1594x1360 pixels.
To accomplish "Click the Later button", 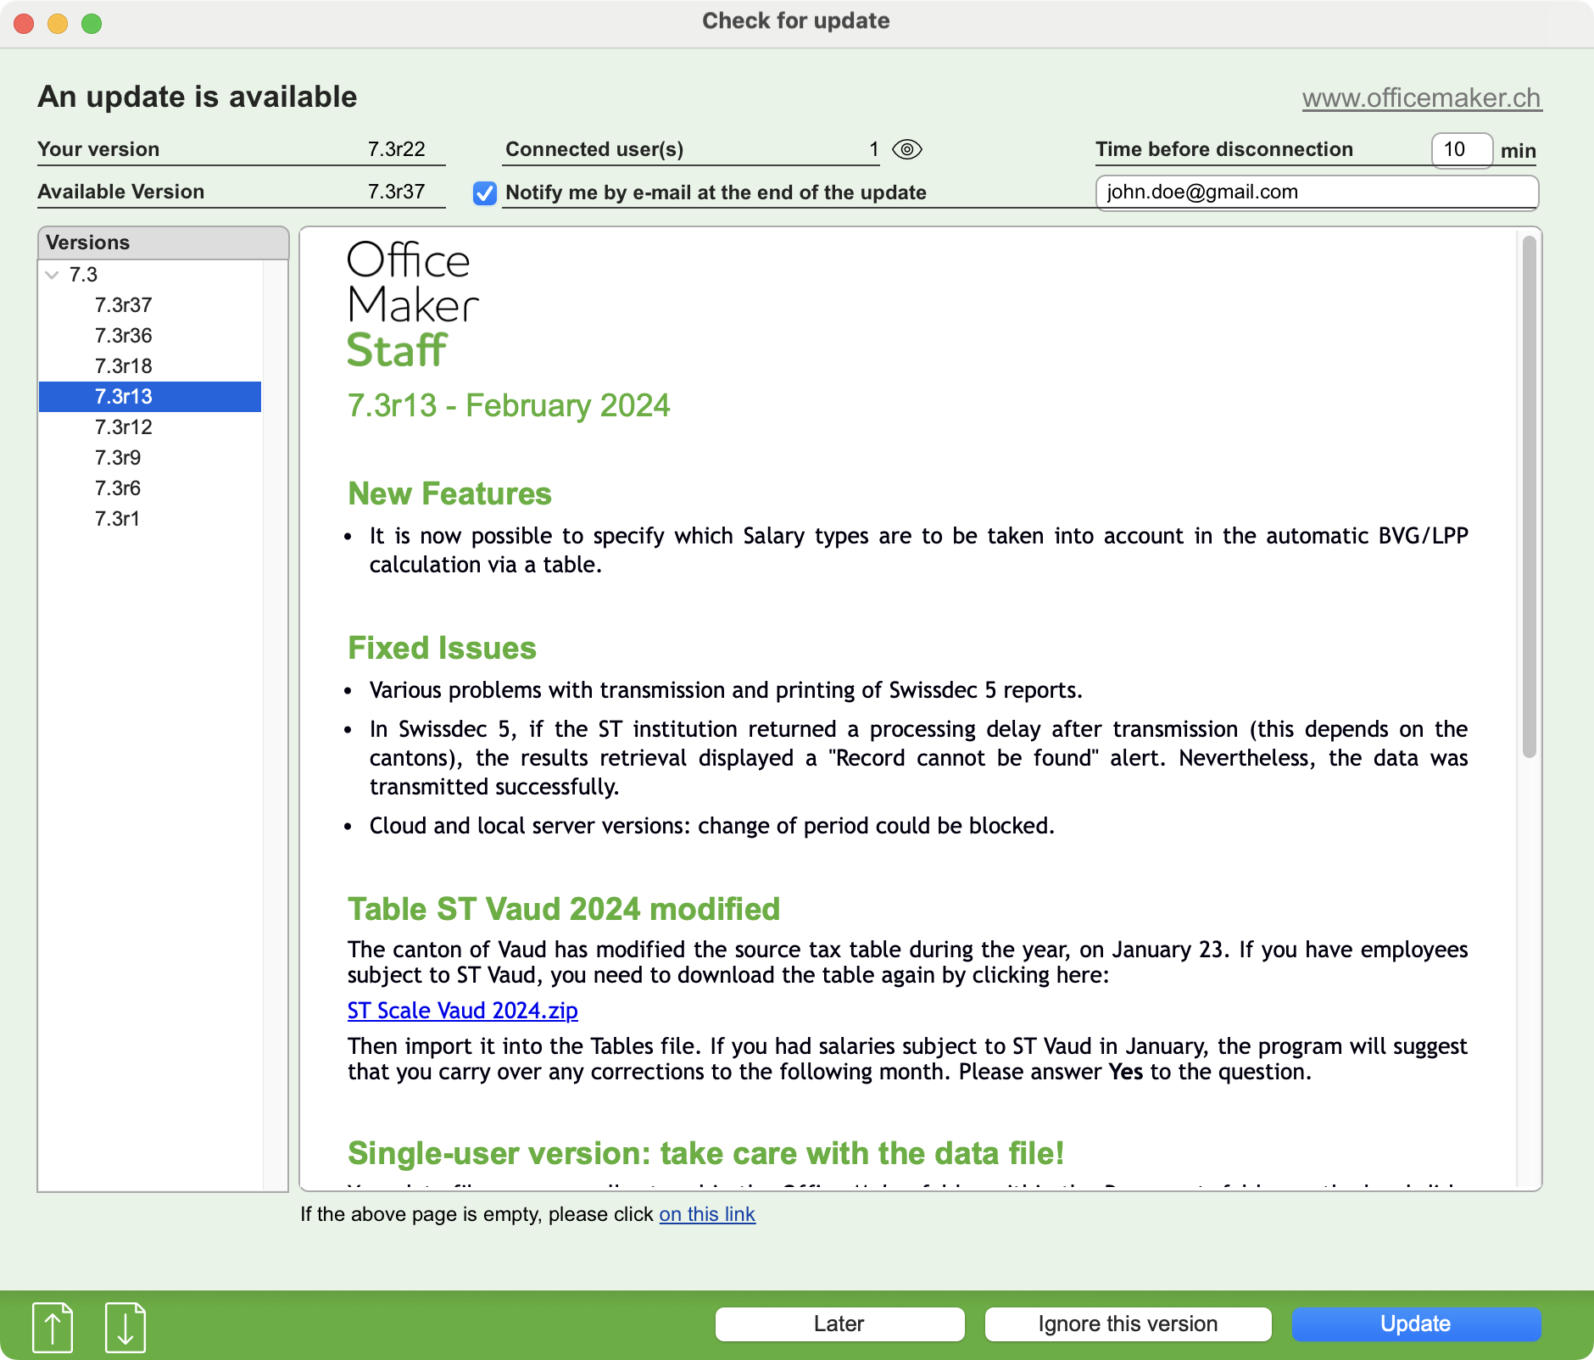I will [839, 1324].
